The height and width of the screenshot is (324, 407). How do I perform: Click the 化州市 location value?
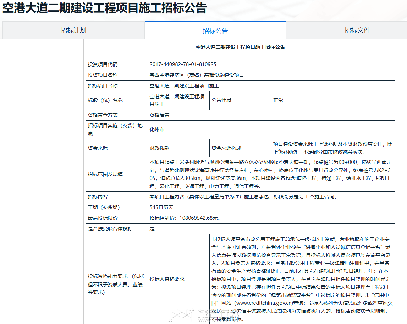157,129
